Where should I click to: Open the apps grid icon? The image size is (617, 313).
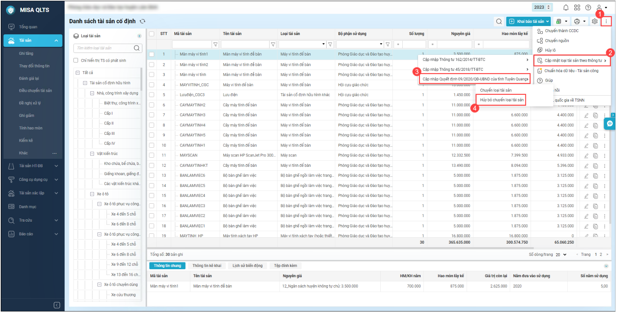(x=577, y=8)
